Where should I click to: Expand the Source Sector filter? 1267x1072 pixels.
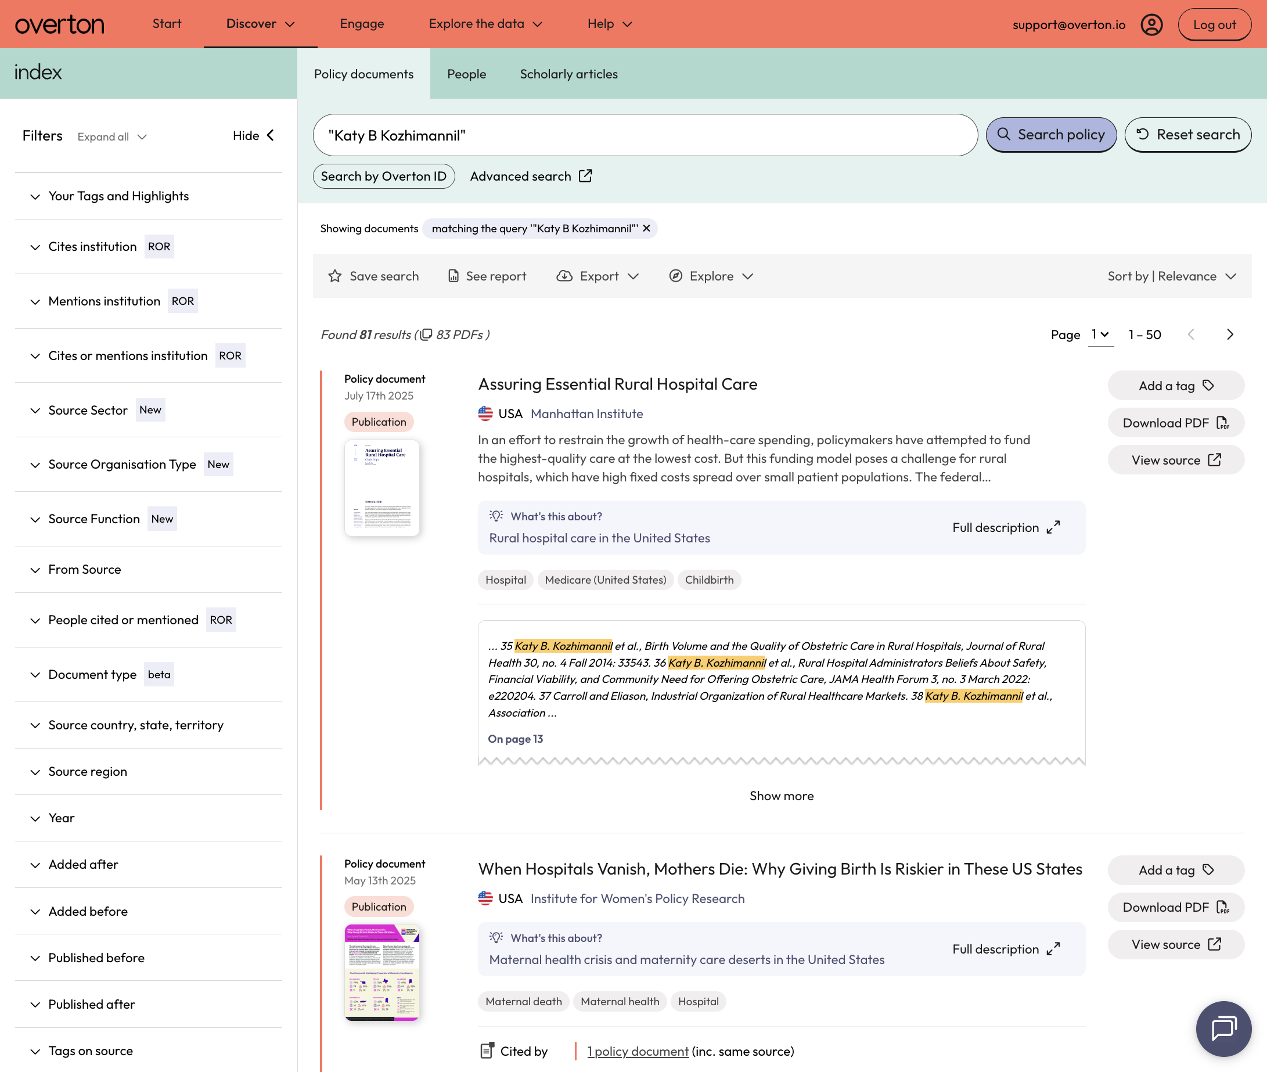148,409
